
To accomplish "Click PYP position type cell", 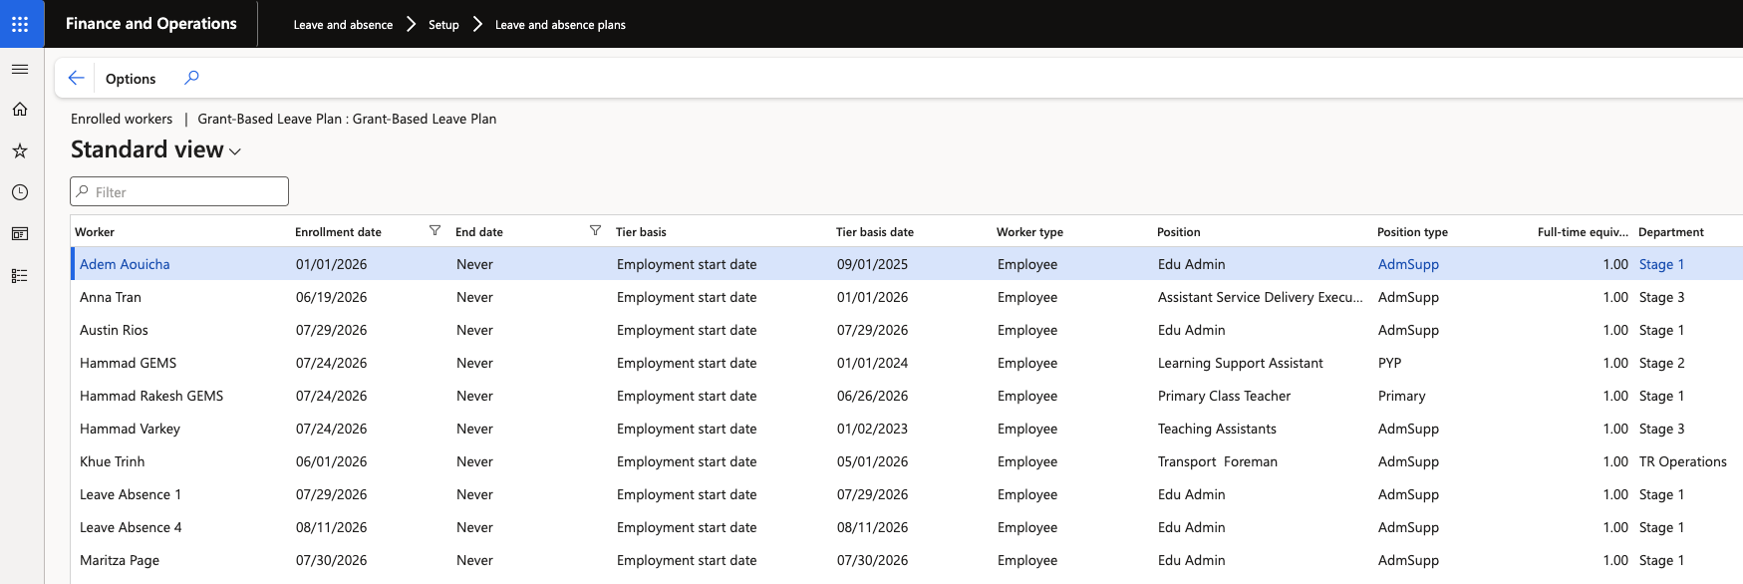I will pyautogui.click(x=1389, y=363).
